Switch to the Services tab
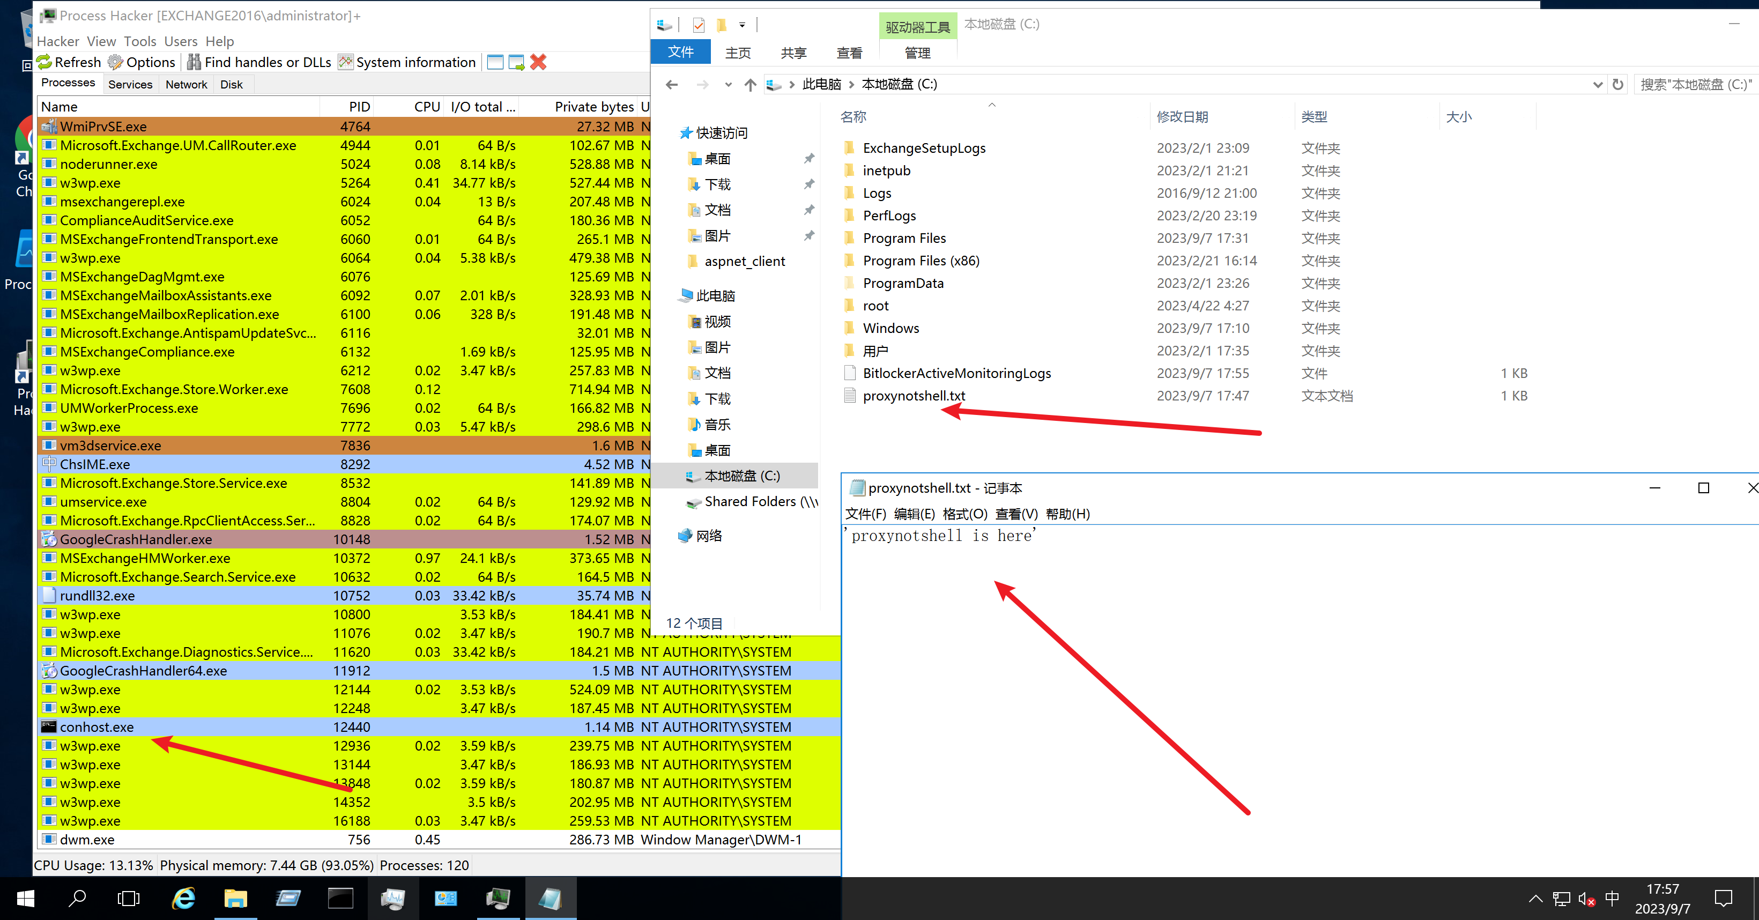This screenshot has height=920, width=1759. pos(130,84)
